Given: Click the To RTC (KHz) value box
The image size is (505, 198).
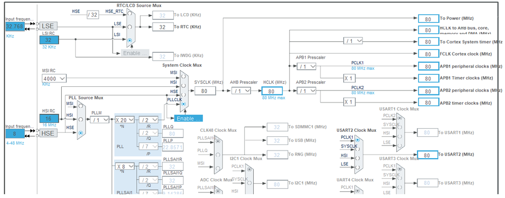Looking at the screenshot, I should coord(163,27).
